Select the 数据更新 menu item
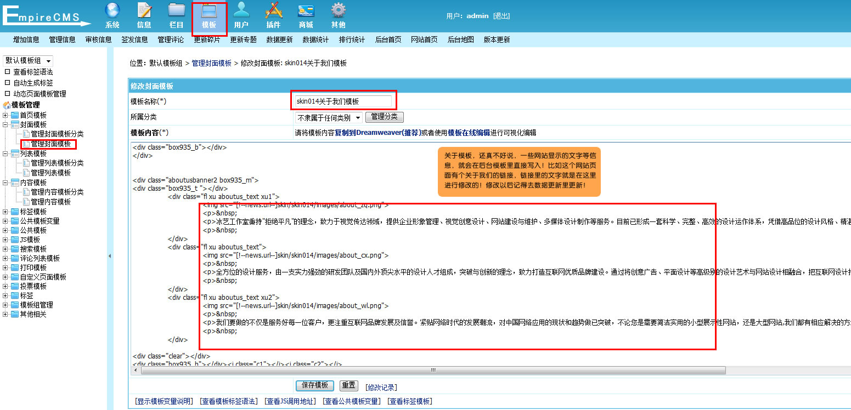 tap(279, 39)
